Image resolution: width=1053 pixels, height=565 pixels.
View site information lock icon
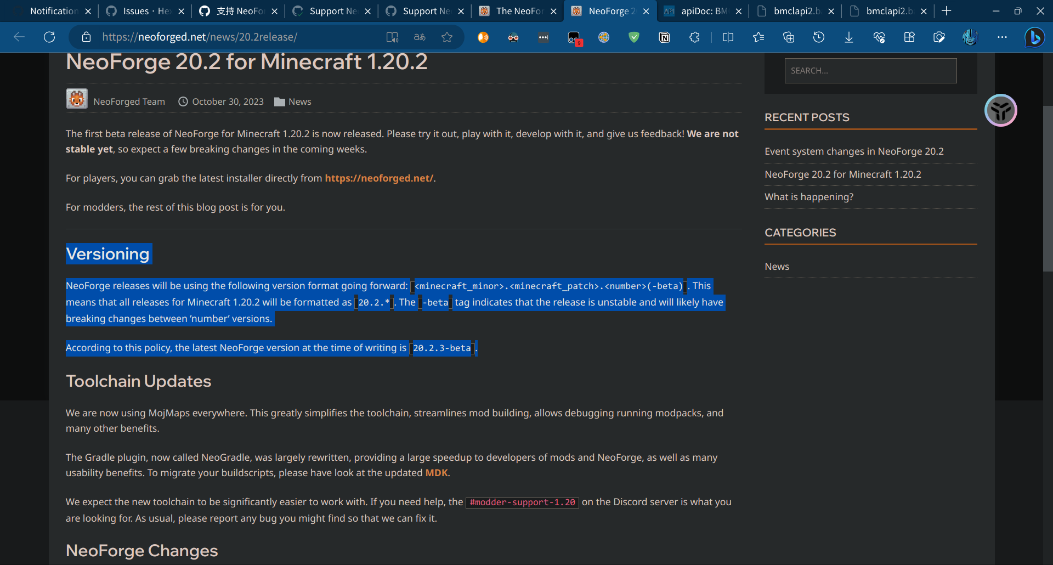(x=86, y=37)
